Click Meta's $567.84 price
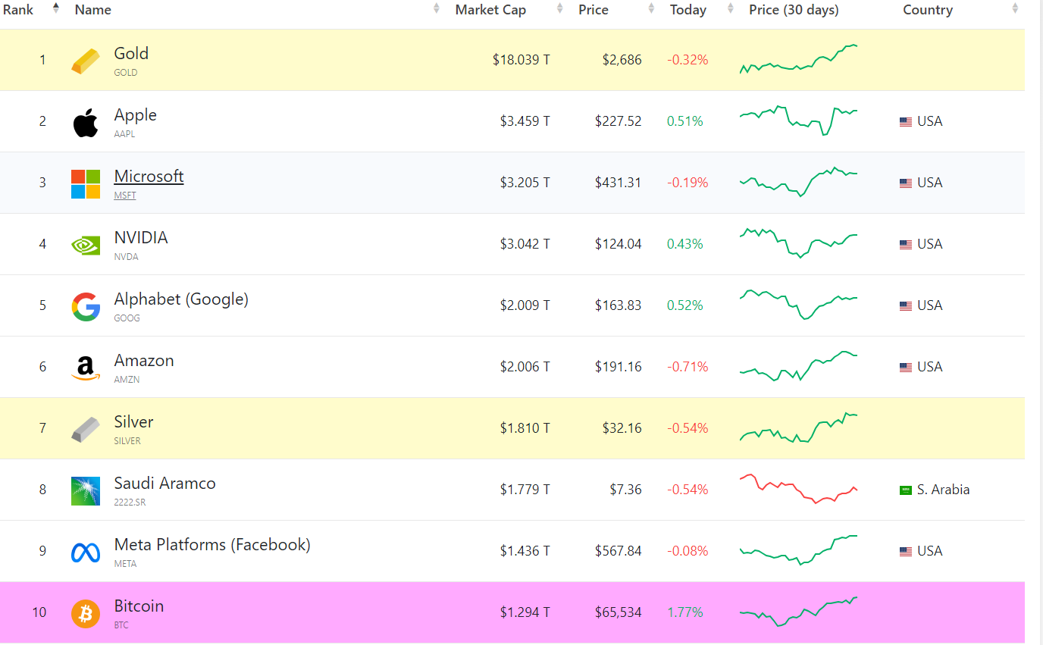 coord(618,551)
